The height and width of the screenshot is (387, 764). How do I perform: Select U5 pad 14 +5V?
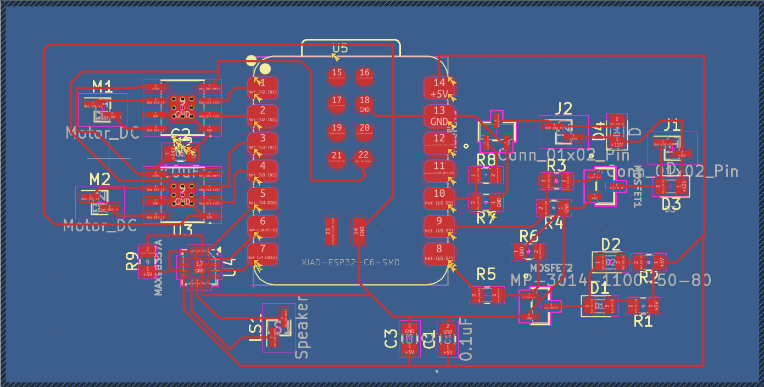[438, 88]
